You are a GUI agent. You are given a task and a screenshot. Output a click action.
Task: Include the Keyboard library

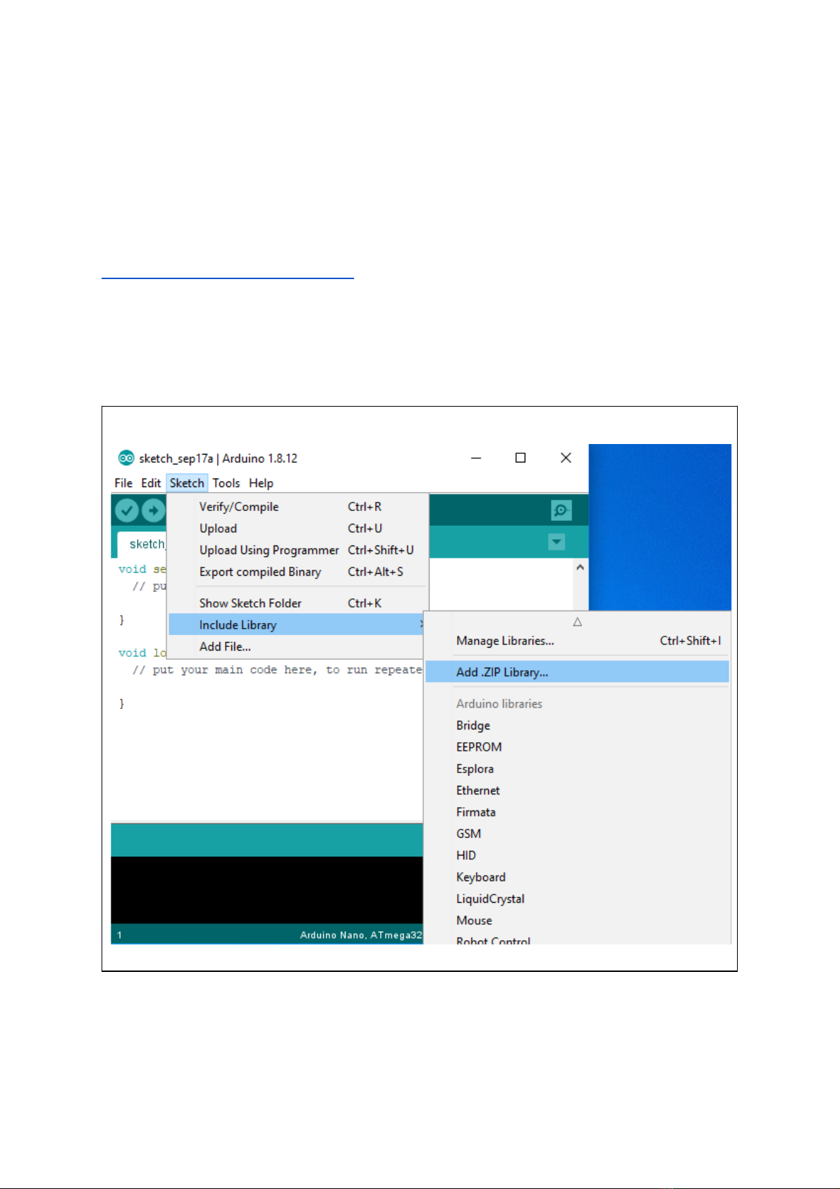[x=577, y=877]
